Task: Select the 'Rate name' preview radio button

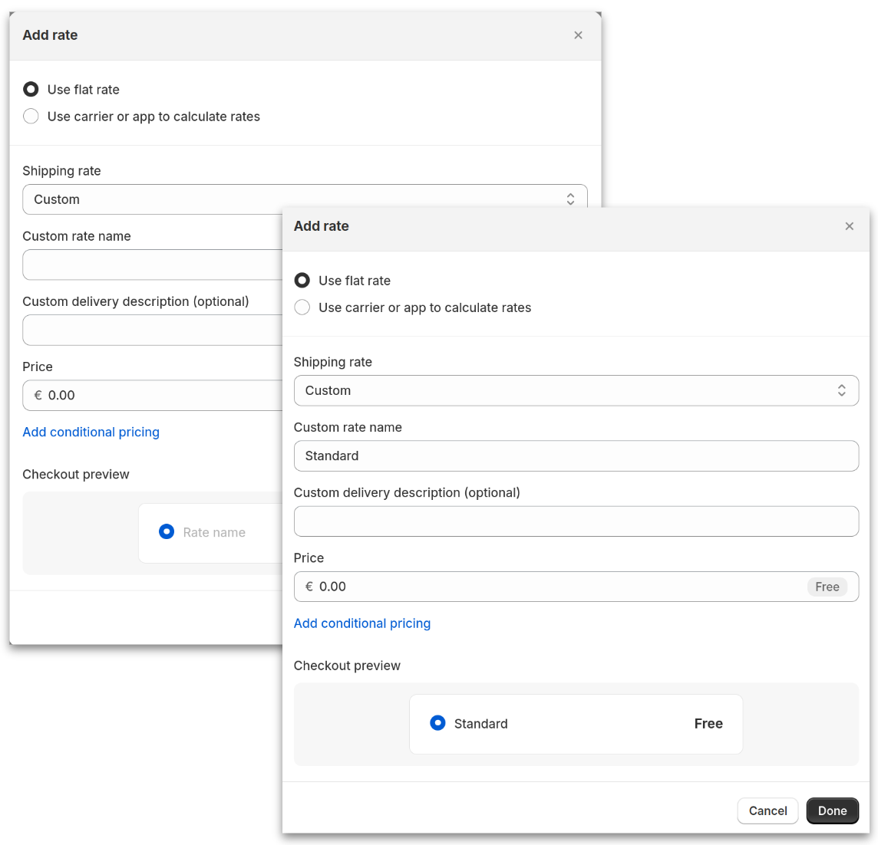Action: (x=167, y=531)
